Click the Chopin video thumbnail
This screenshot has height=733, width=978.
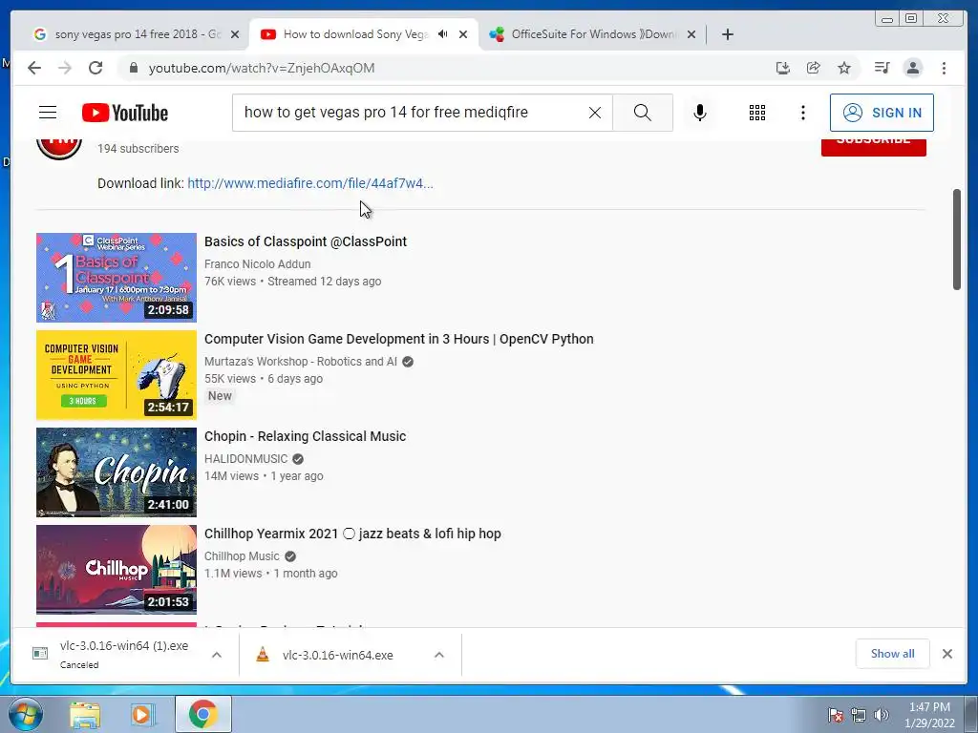(x=116, y=471)
